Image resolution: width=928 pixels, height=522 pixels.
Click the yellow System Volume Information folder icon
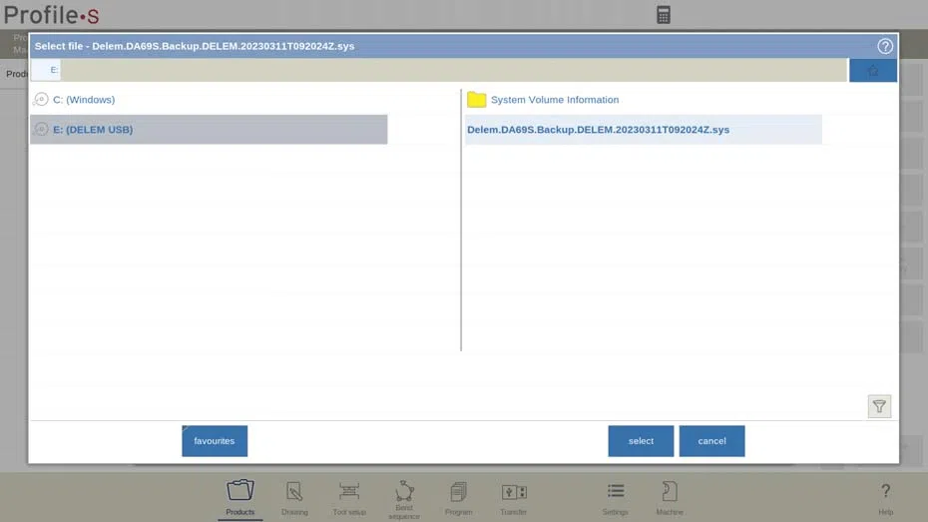click(476, 100)
